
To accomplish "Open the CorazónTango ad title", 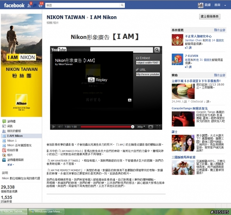I will pos(189,108).
